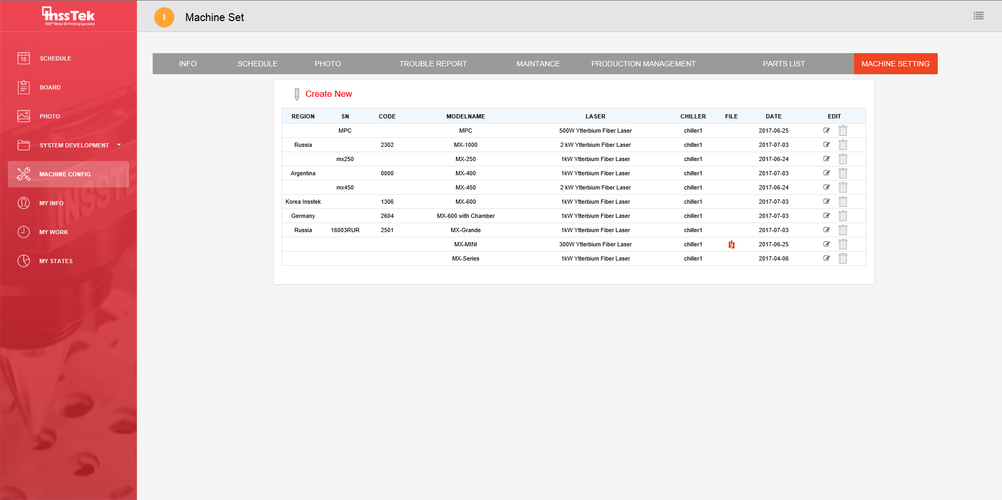Open the Parts List tab
Image resolution: width=1002 pixels, height=500 pixels.
783,64
